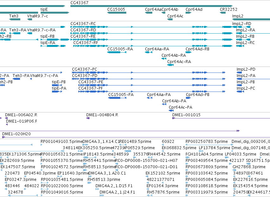Select the DME1-019P06.F marker

pos(7,124)
